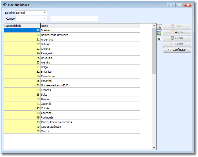The height and width of the screenshot is (157, 198).
Task: Minimize the Nacionalidades window
Action: coord(171,5)
